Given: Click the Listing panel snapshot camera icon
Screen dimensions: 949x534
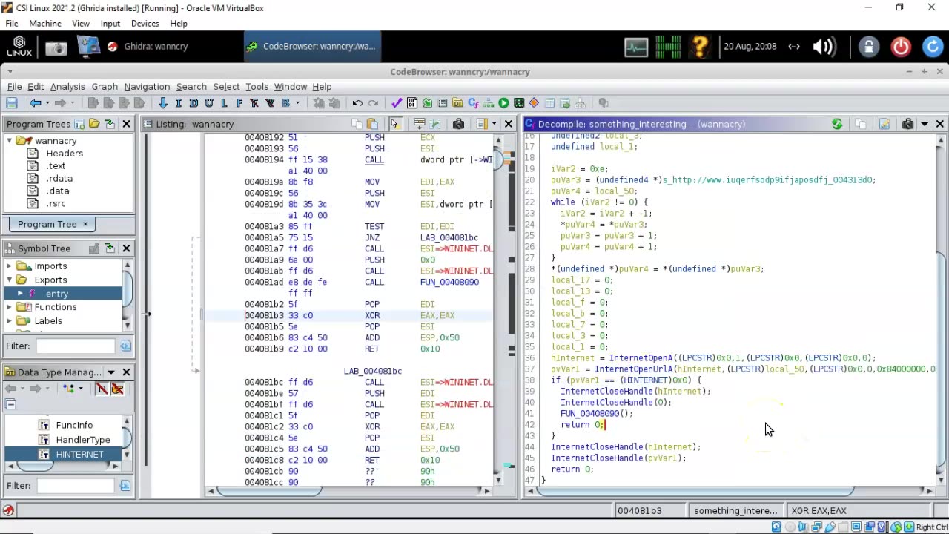Looking at the screenshot, I should point(458,124).
